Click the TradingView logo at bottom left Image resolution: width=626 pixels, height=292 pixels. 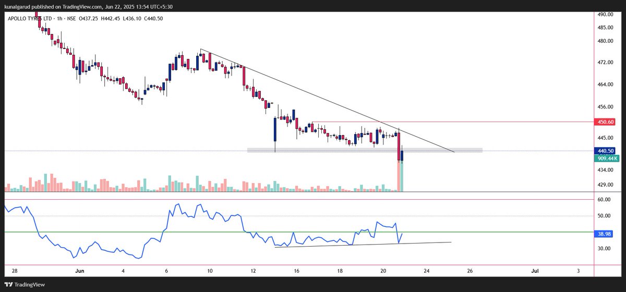(25, 285)
